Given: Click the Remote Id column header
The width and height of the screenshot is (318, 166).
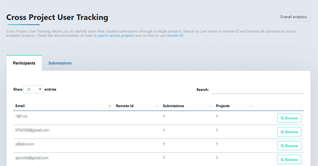Looking at the screenshot, I should [x=125, y=106].
